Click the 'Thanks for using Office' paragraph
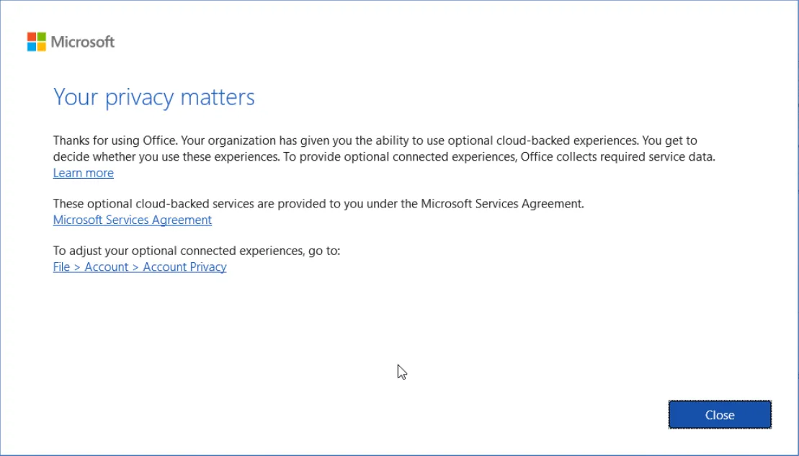799x456 pixels. (384, 148)
